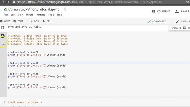Click print line '1==1 or 2==3 is {}'

[37, 66]
